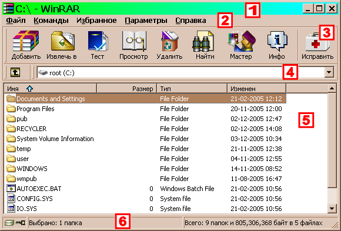Screen dimensions: 341x231
Task: Open the Избранное menu
Action: (96, 21)
